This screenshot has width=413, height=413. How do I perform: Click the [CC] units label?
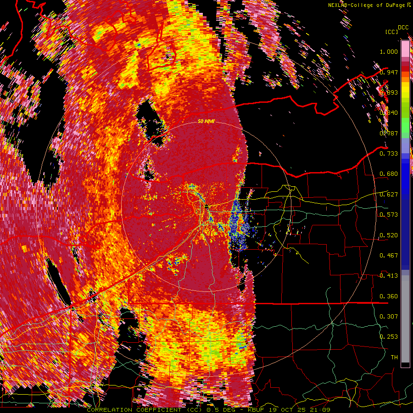[x=391, y=32]
